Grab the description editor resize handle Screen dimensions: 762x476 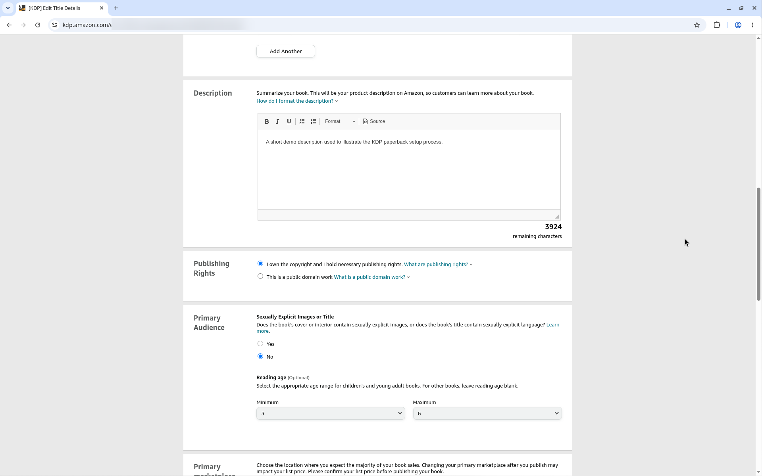click(x=557, y=217)
